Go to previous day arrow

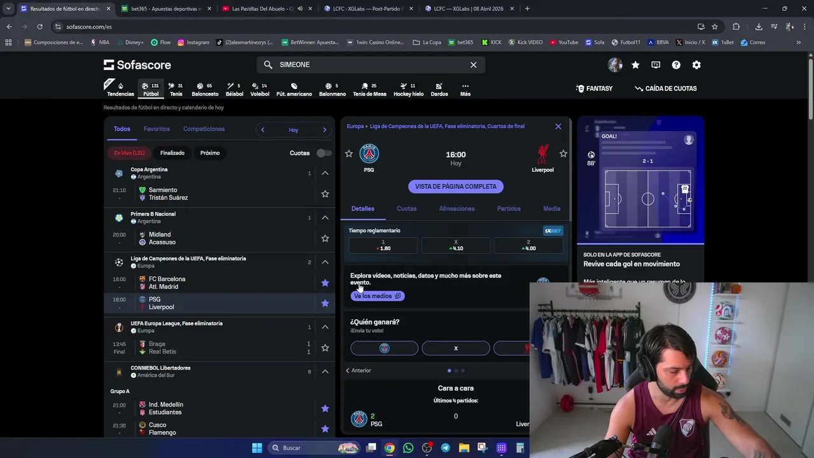click(263, 130)
